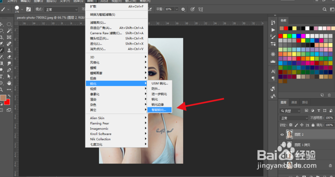Select the 图层 2 layer thumbnail
The width and height of the screenshot is (335, 177).
coord(289,134)
